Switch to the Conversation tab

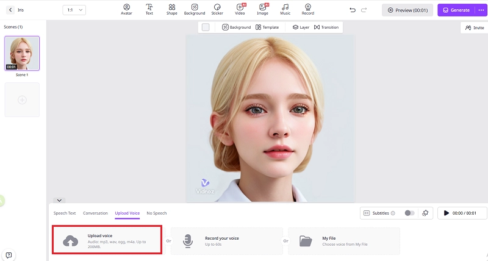(x=95, y=213)
